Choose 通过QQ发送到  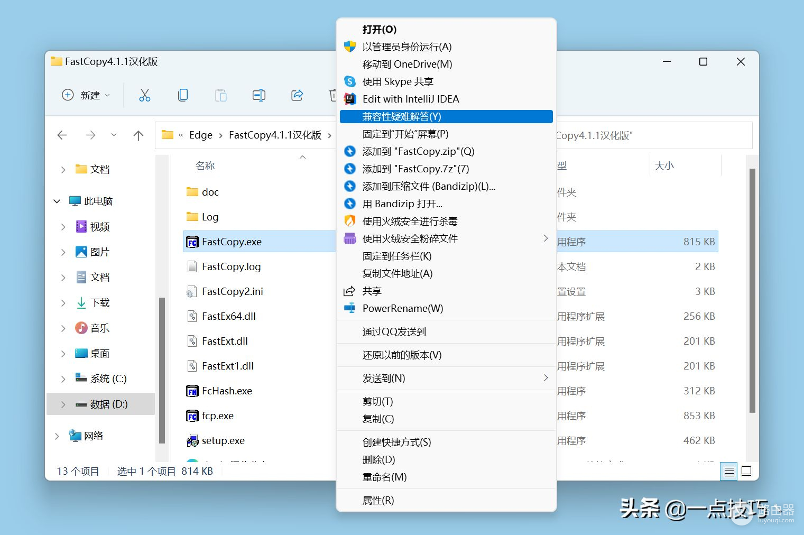[446, 332]
